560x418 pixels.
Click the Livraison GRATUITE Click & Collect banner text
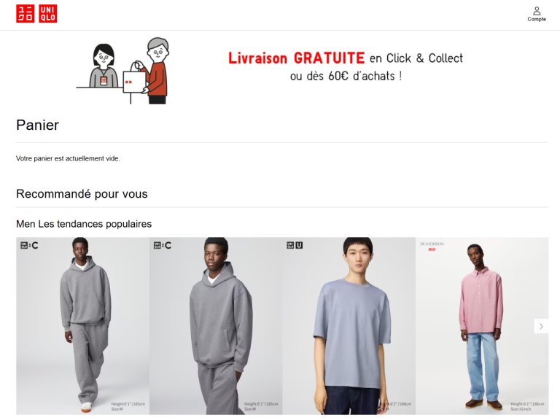346,58
